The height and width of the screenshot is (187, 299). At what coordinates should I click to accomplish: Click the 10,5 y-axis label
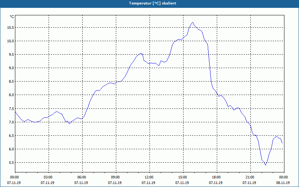click(10, 27)
